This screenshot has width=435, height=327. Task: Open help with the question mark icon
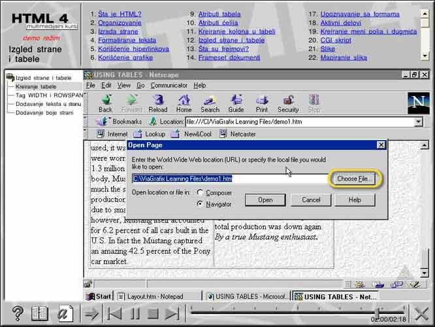tap(18, 314)
